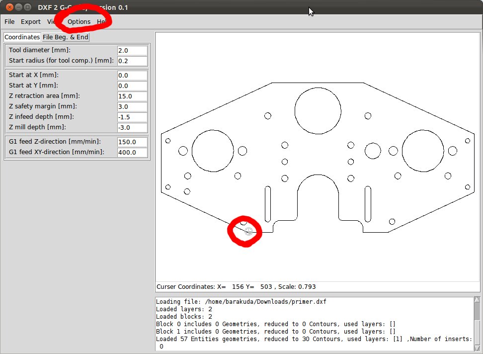Edit the Start at X field

[132, 75]
